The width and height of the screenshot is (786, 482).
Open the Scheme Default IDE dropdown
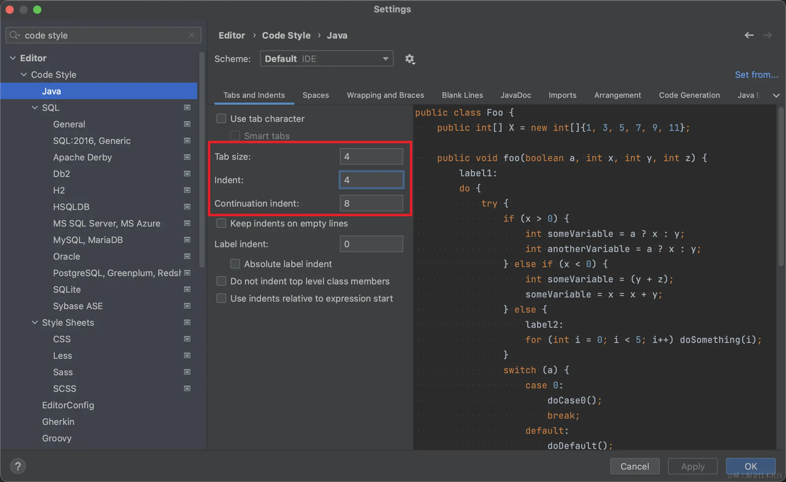326,59
